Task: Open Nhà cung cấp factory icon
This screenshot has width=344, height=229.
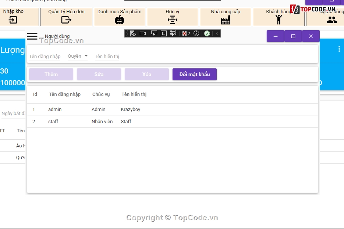Action: coord(225,17)
